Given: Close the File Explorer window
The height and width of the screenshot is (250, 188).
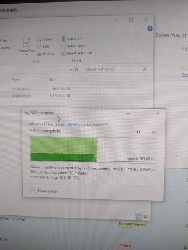Looking at the screenshot, I should [x=146, y=20].
